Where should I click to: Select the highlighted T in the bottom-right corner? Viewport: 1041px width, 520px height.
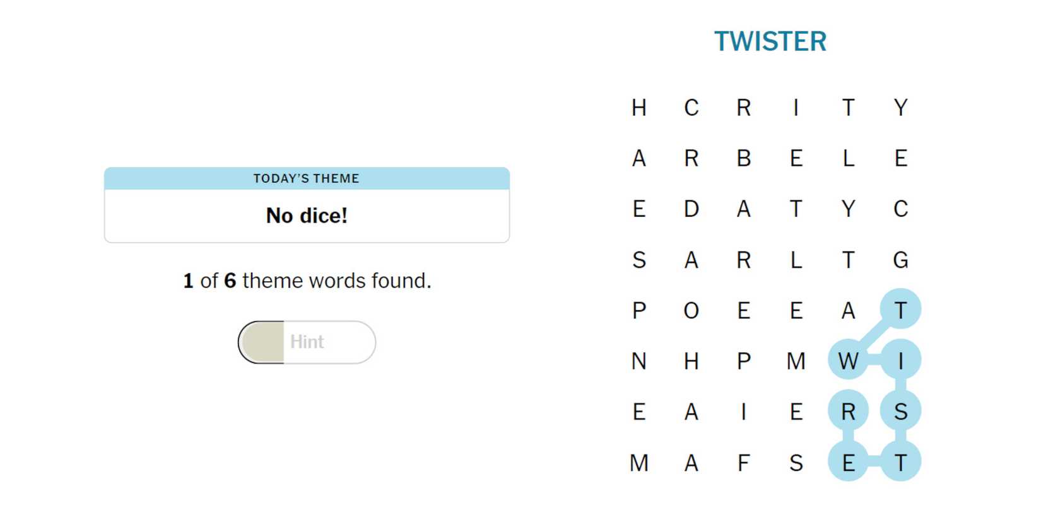(x=900, y=463)
